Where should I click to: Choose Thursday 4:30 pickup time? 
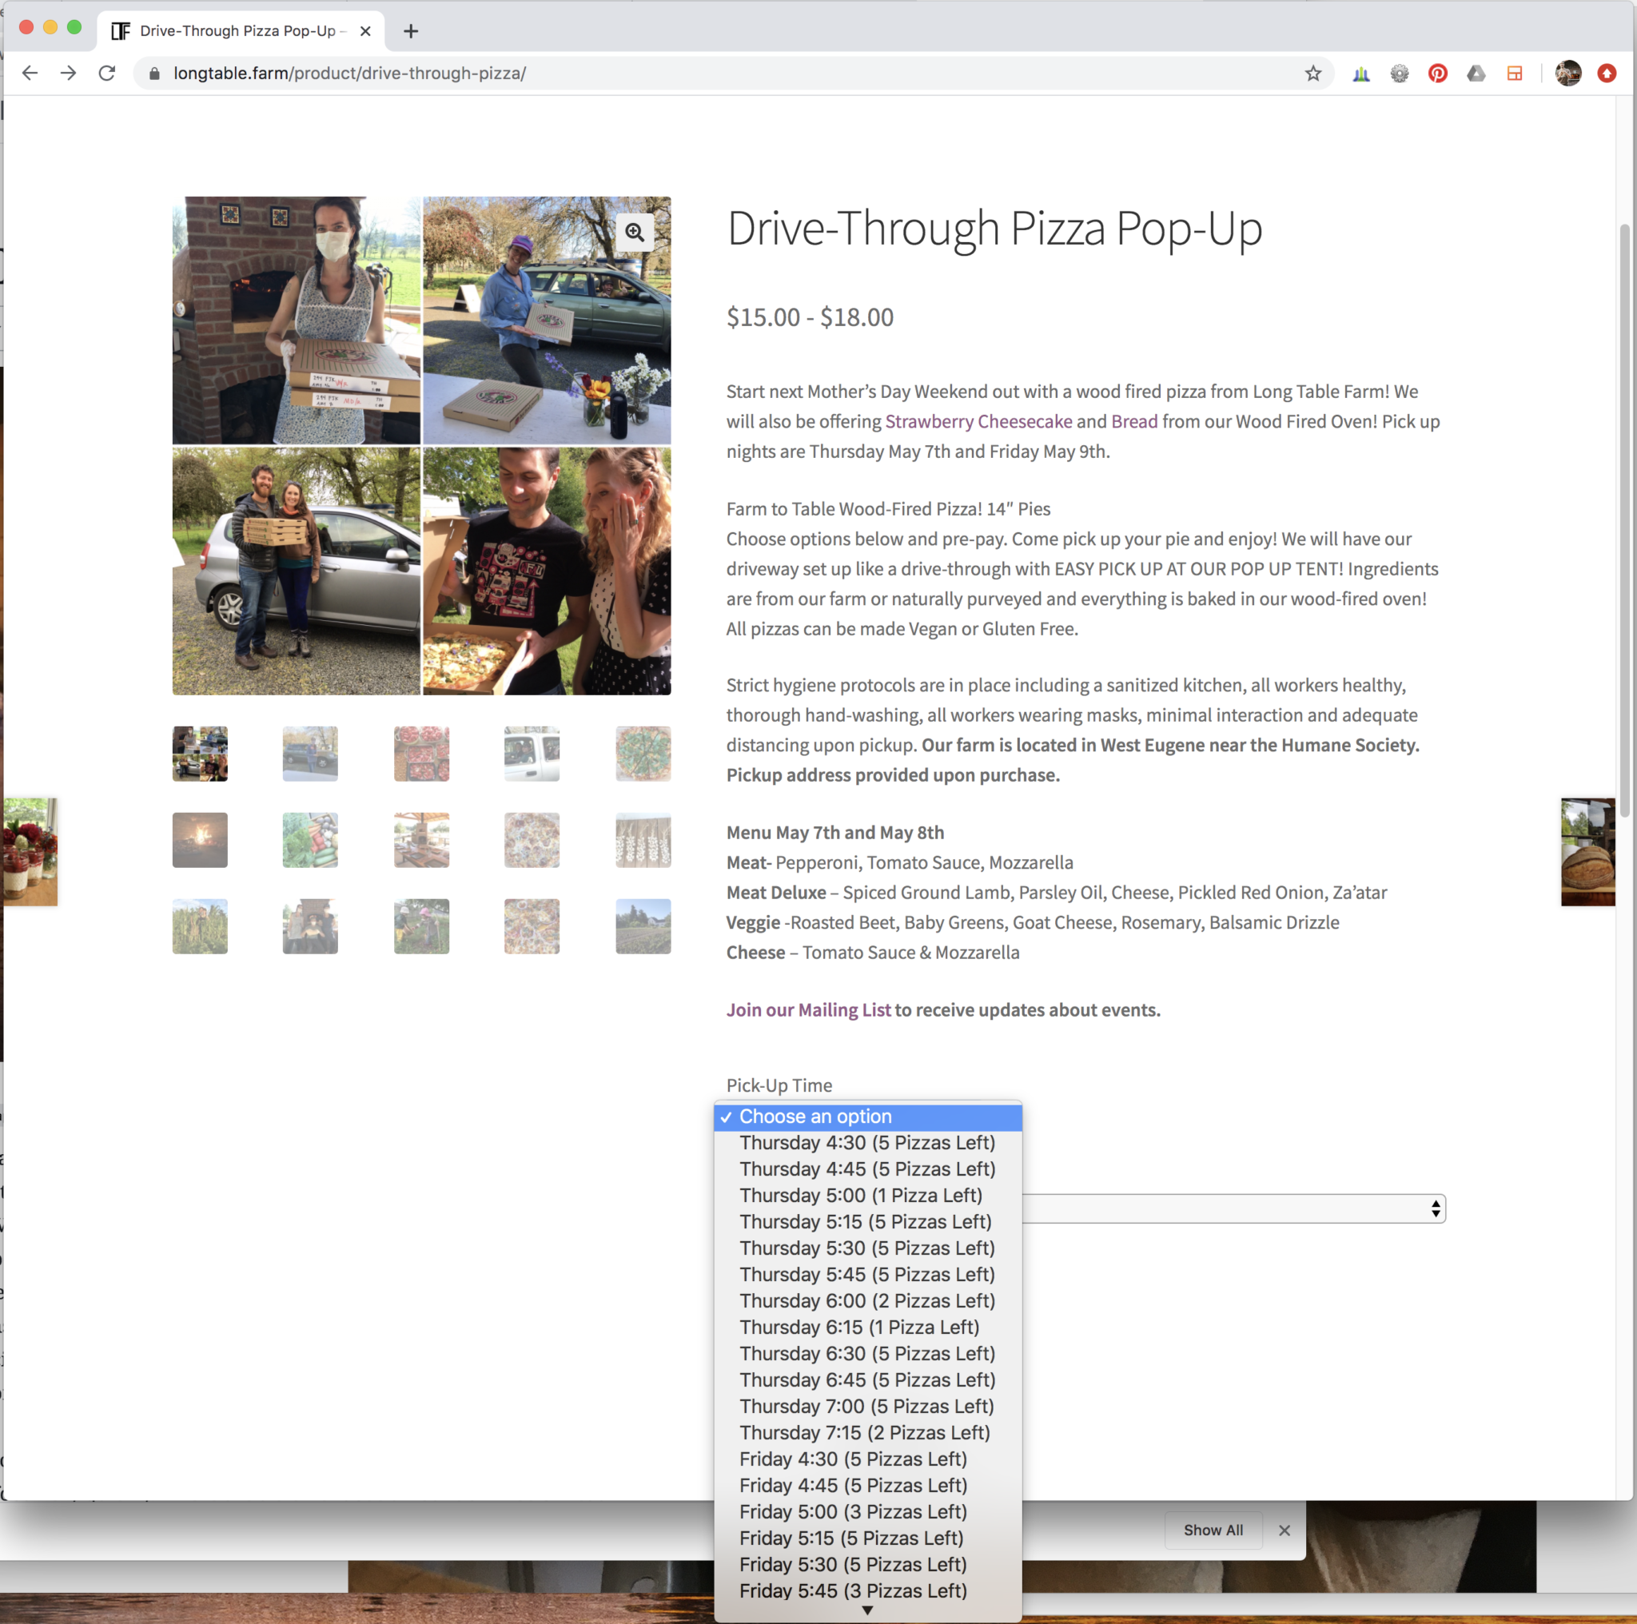pyautogui.click(x=867, y=1143)
